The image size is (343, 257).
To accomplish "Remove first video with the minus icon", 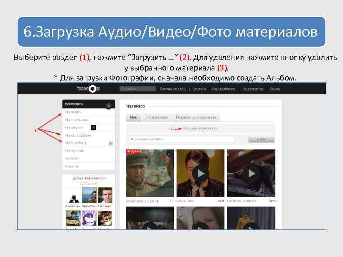I will [169, 154].
